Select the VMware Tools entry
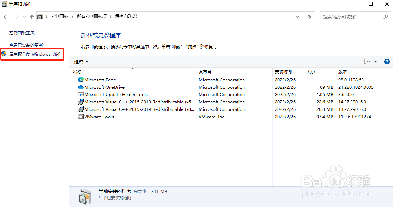The width and height of the screenshot is (393, 207). coord(99,117)
